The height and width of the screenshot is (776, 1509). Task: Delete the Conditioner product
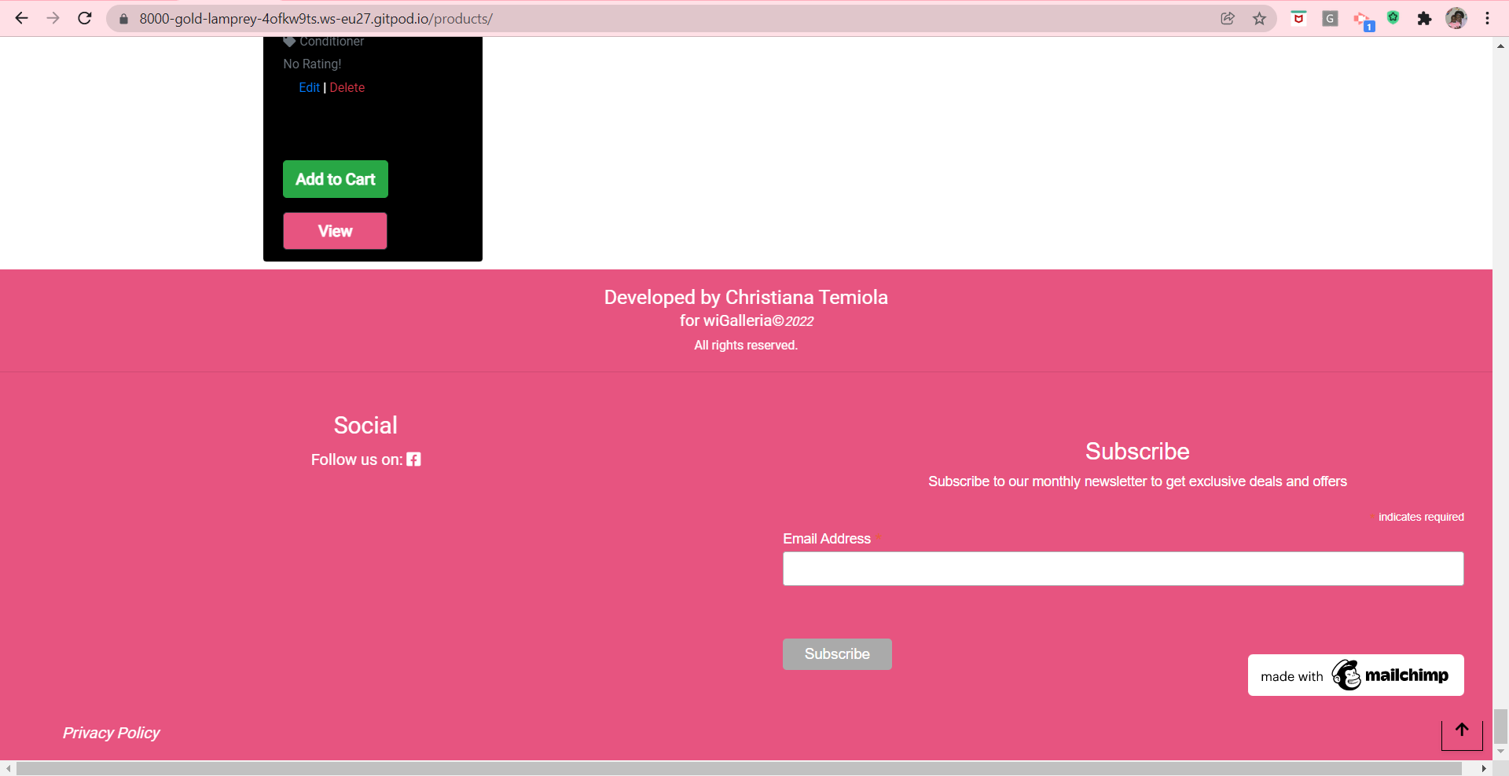(x=347, y=87)
